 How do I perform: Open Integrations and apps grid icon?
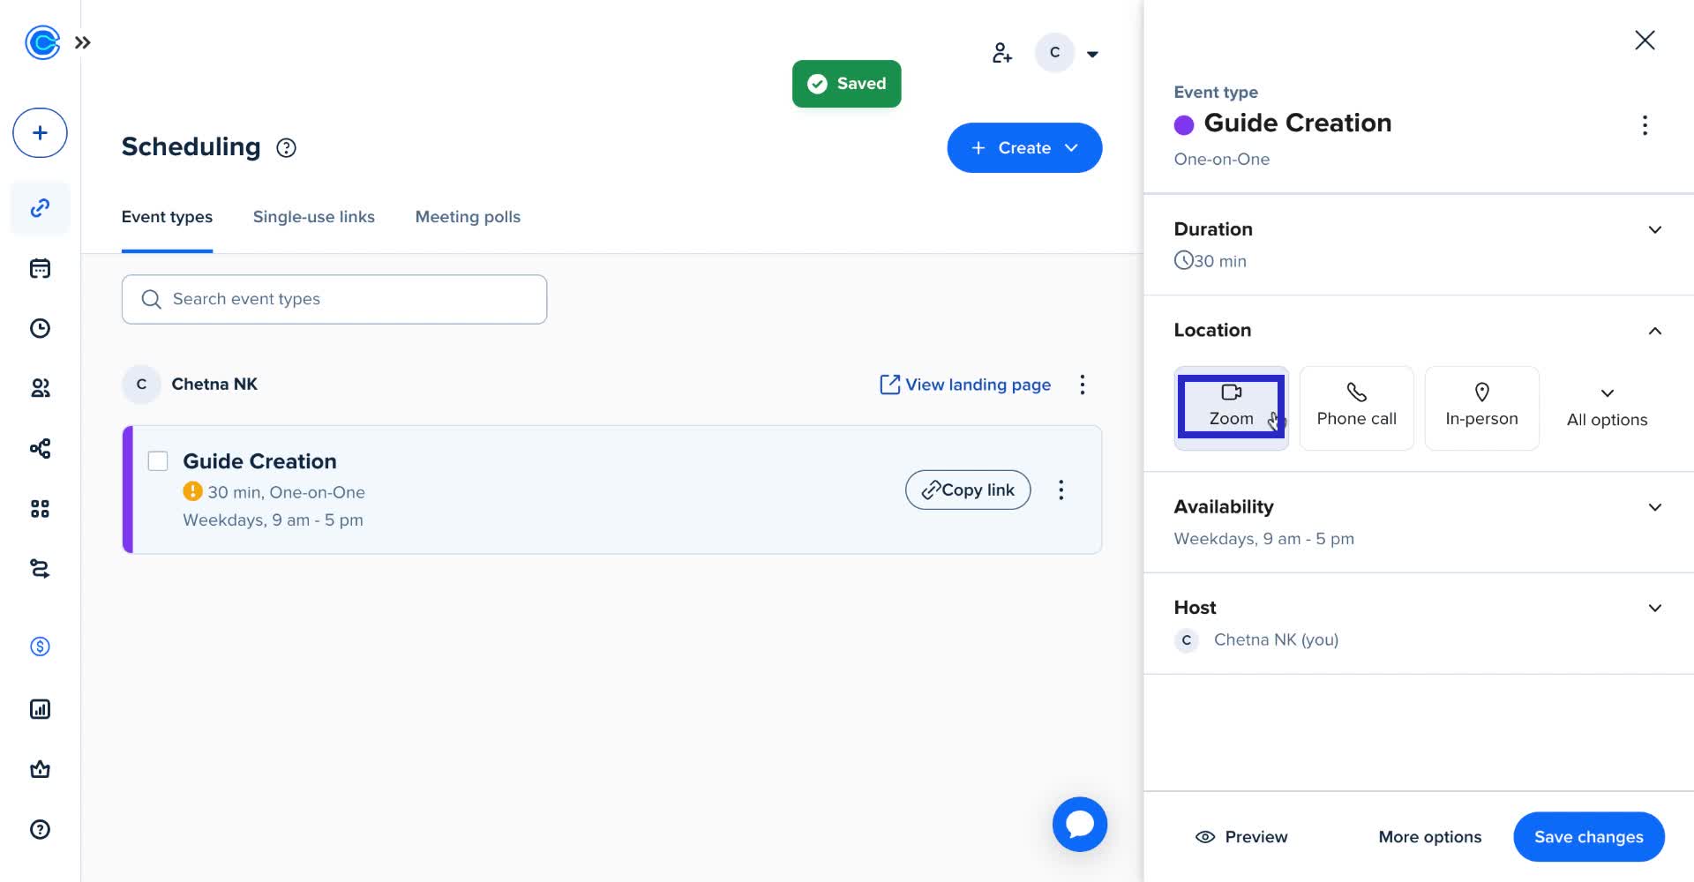pyautogui.click(x=40, y=509)
